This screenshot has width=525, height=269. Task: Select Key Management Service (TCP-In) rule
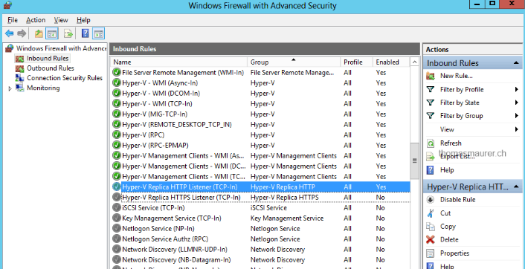(260, 218)
